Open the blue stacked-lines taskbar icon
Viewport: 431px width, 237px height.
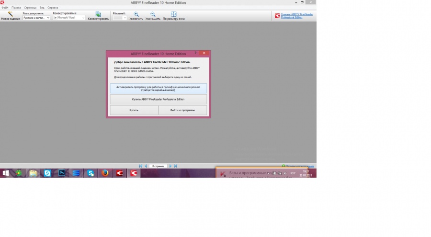tap(76, 173)
